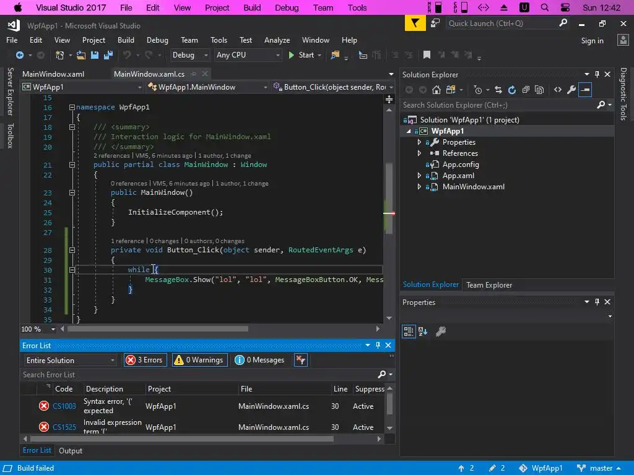
Task: Open the macOS Apple menu
Action: click(x=18, y=7)
